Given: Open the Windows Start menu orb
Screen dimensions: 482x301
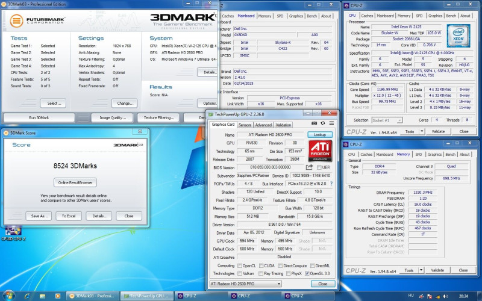Looking at the screenshot, I should point(9,296).
